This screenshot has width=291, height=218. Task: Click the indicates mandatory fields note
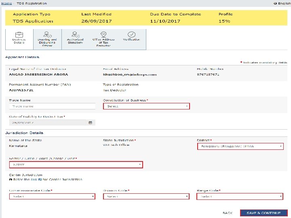tap(264, 63)
